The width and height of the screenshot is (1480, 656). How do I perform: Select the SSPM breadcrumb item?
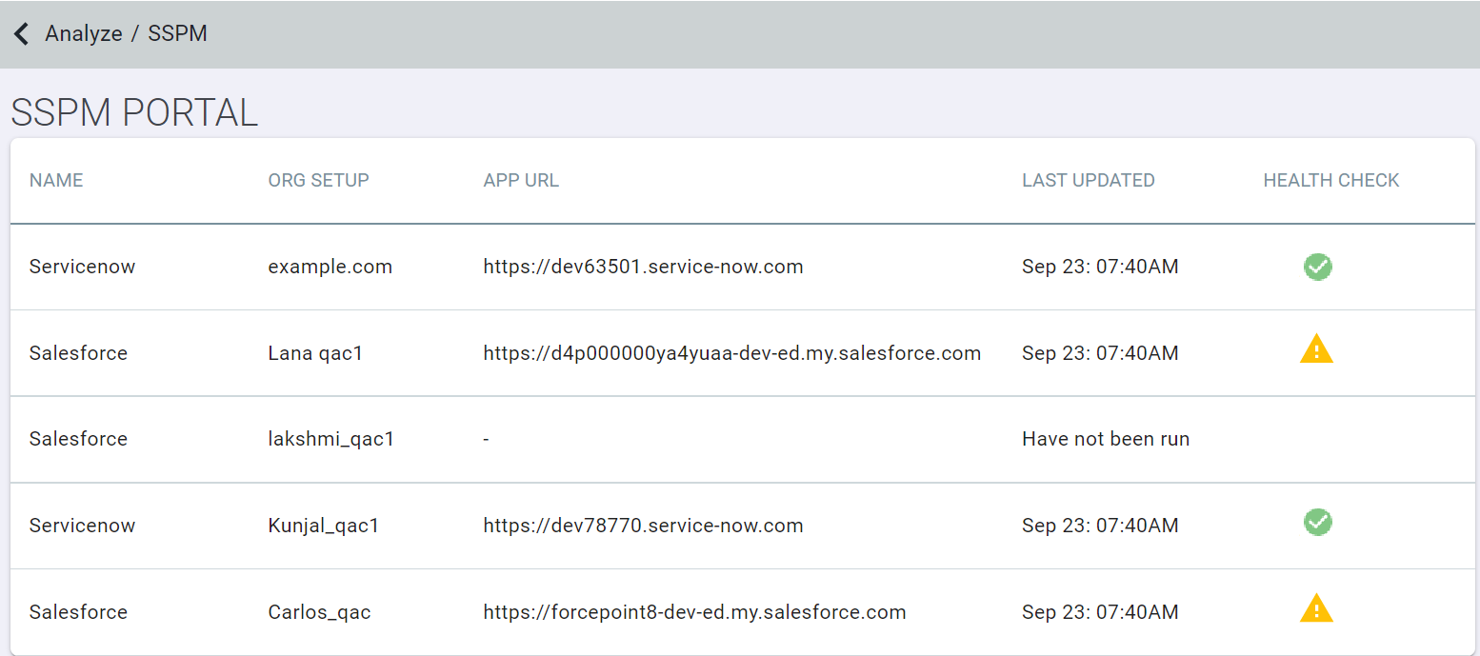point(177,34)
